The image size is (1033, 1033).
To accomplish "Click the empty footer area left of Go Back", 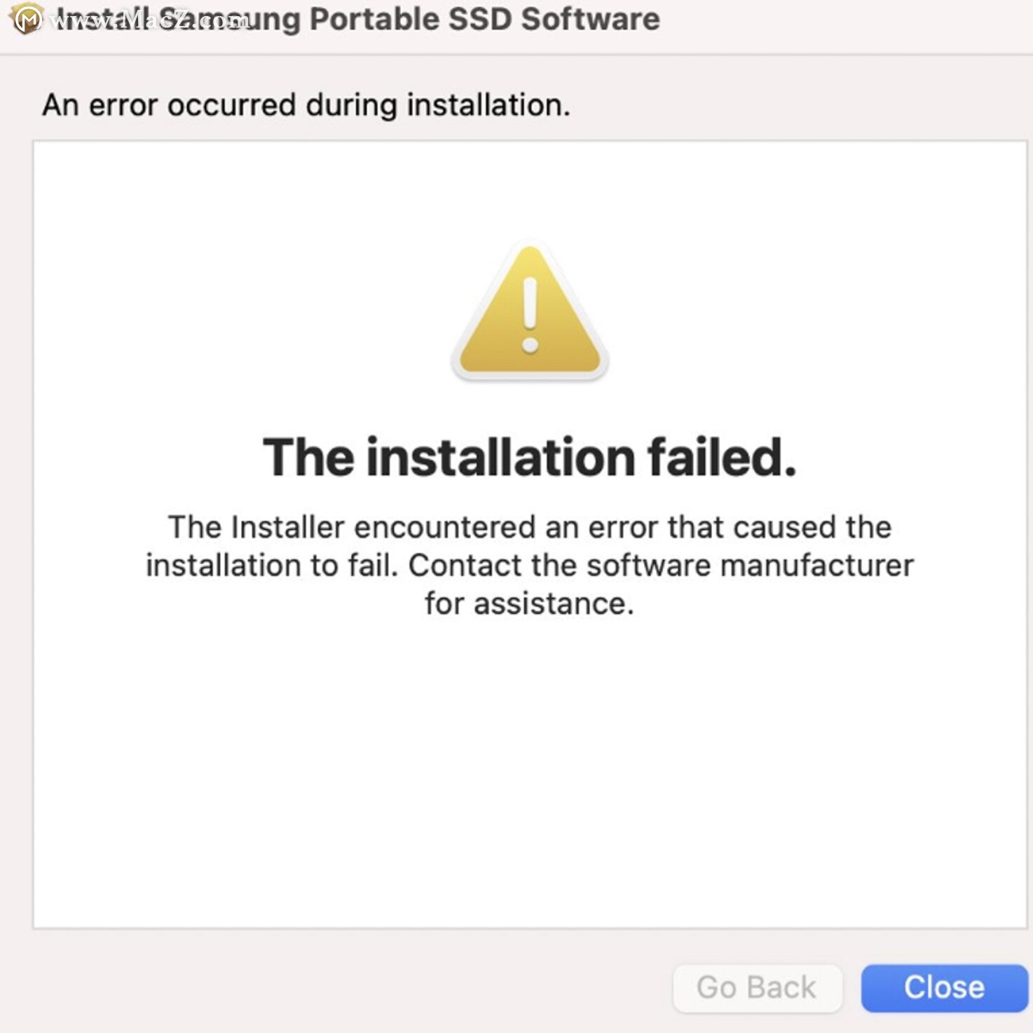I will 336,987.
